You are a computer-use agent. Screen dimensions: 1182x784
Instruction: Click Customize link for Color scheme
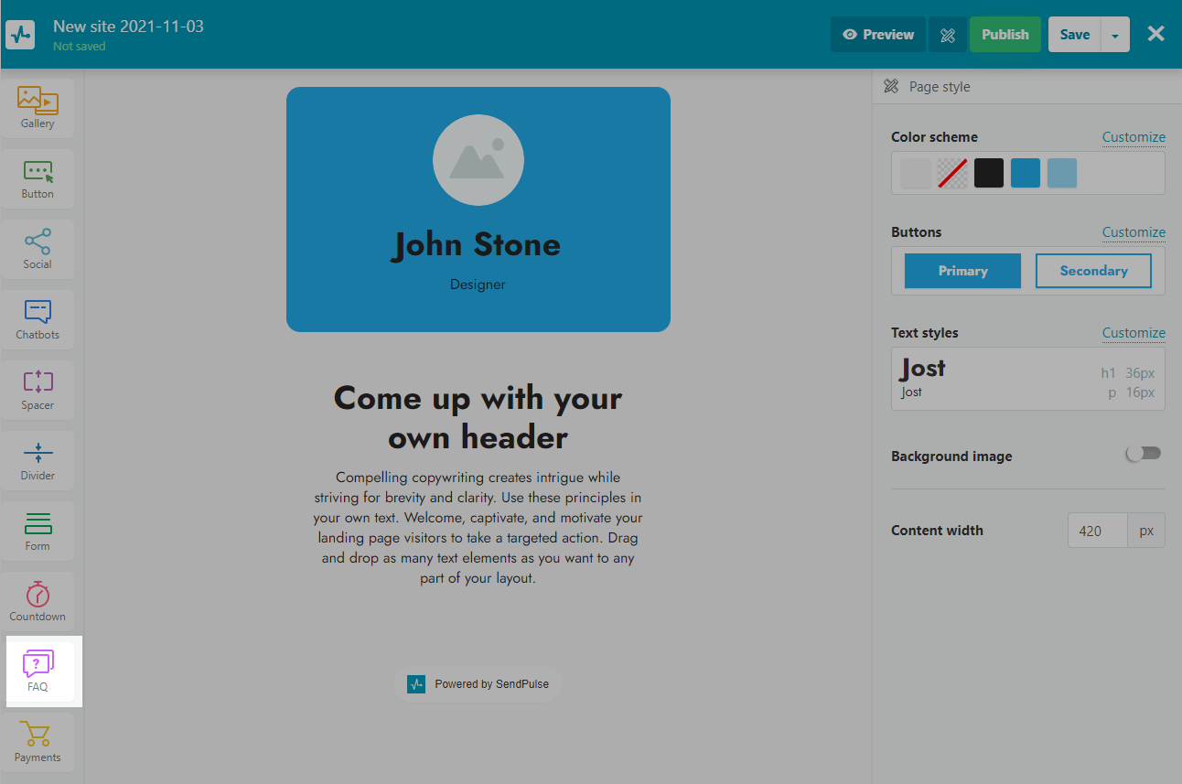[x=1134, y=137]
